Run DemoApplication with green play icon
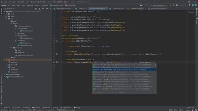The image size is (198, 111). [x=170, y=5]
